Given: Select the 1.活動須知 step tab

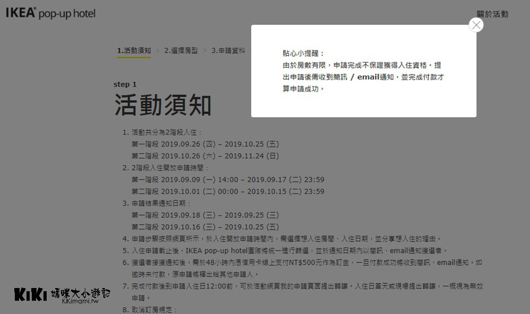Looking at the screenshot, I should [x=134, y=51].
